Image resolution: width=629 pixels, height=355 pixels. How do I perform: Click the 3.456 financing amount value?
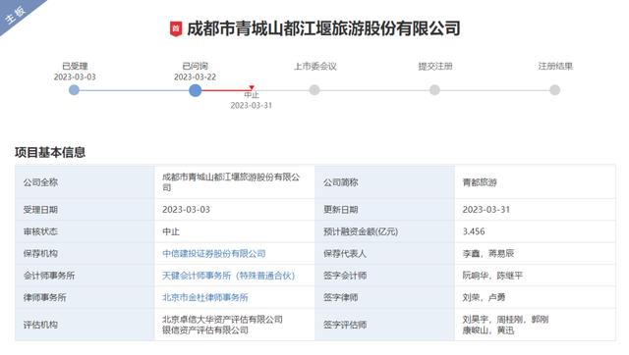tap(474, 231)
